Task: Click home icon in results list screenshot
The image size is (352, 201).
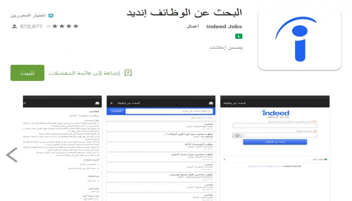Action: tap(211, 103)
